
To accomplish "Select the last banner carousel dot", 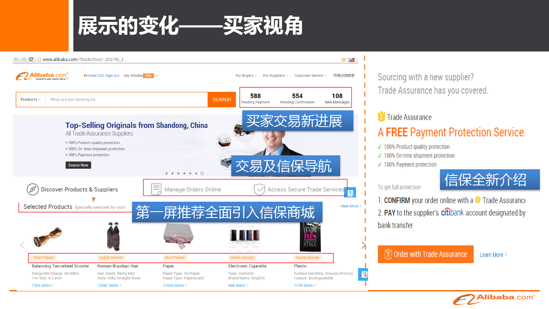I will tap(202, 173).
